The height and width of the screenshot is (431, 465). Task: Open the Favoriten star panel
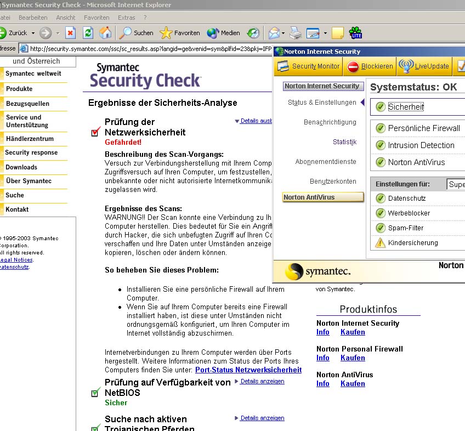[x=180, y=33]
